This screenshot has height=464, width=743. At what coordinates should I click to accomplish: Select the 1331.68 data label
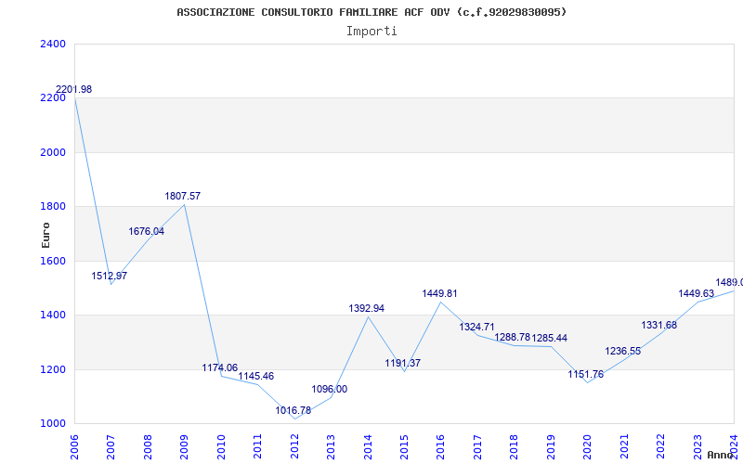(659, 326)
